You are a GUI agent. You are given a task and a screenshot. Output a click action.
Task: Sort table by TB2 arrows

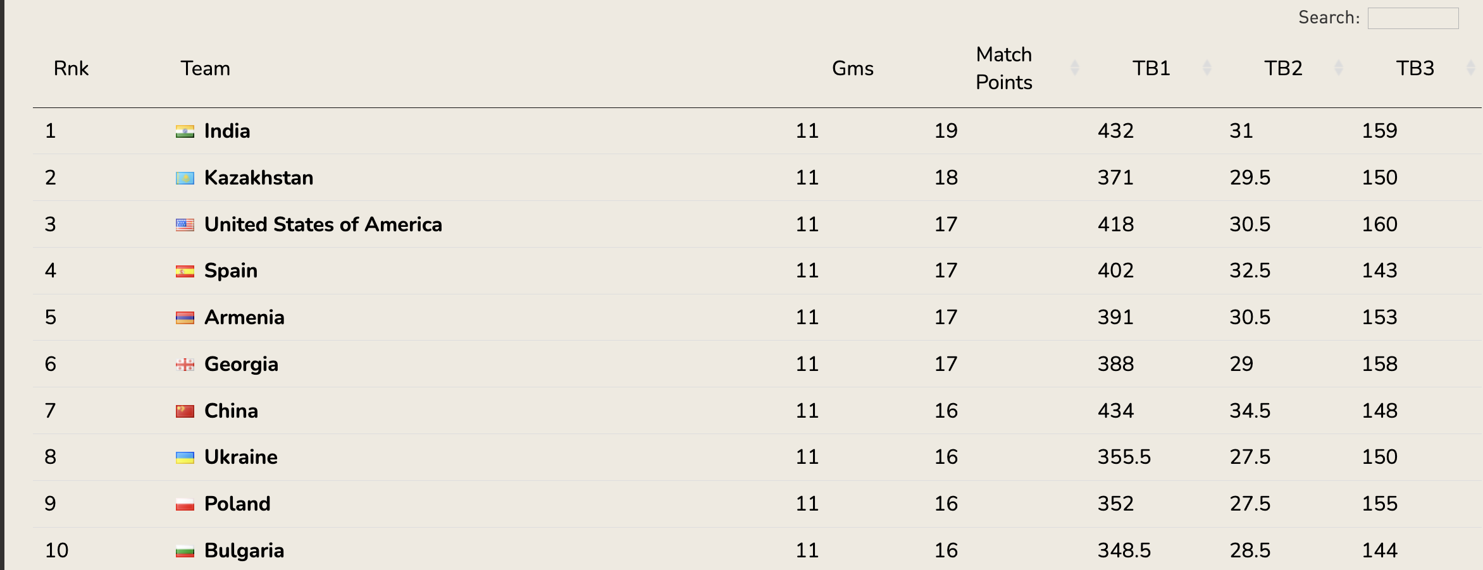1338,68
